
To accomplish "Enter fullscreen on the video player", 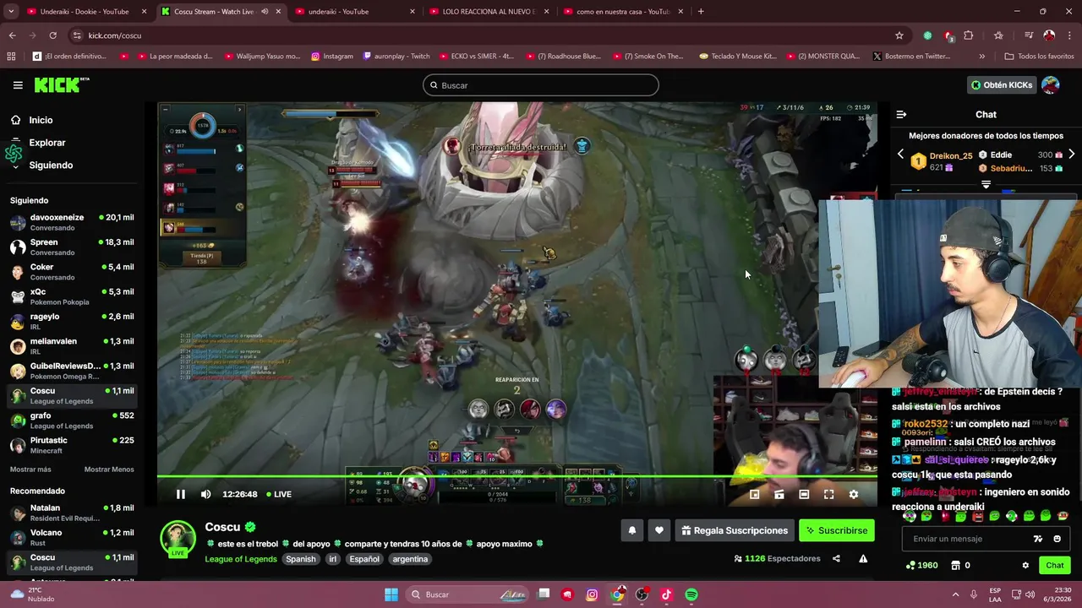I will [x=828, y=494].
